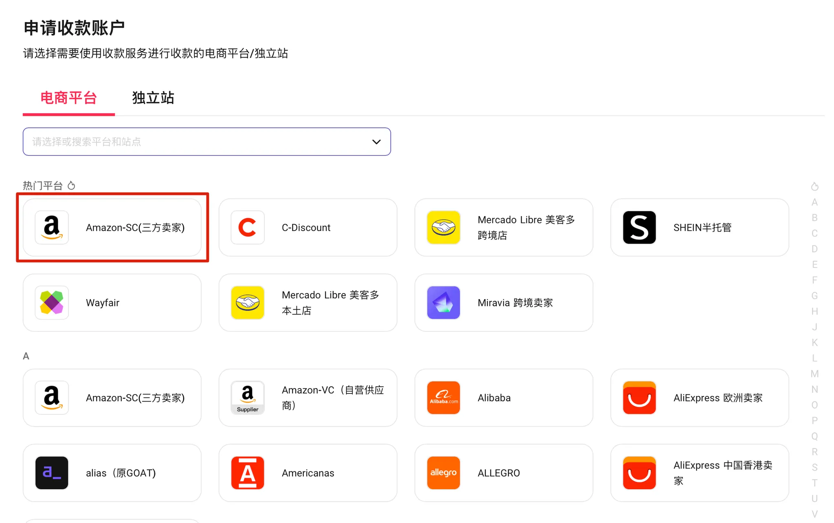Click the Americanas red A icon
The image size is (834, 523).
tap(247, 473)
